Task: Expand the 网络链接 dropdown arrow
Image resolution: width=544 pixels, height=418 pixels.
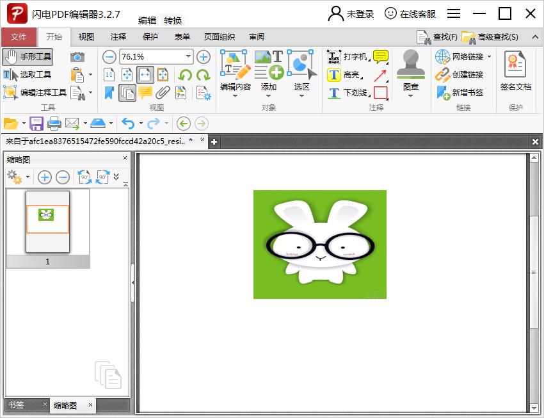Action: (490, 57)
